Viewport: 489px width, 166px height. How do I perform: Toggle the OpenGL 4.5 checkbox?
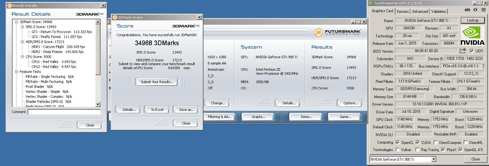point(461,150)
